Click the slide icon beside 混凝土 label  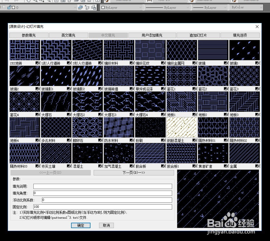click(101, 166)
